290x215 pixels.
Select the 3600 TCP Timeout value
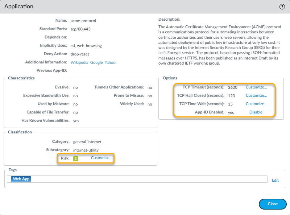(x=232, y=87)
